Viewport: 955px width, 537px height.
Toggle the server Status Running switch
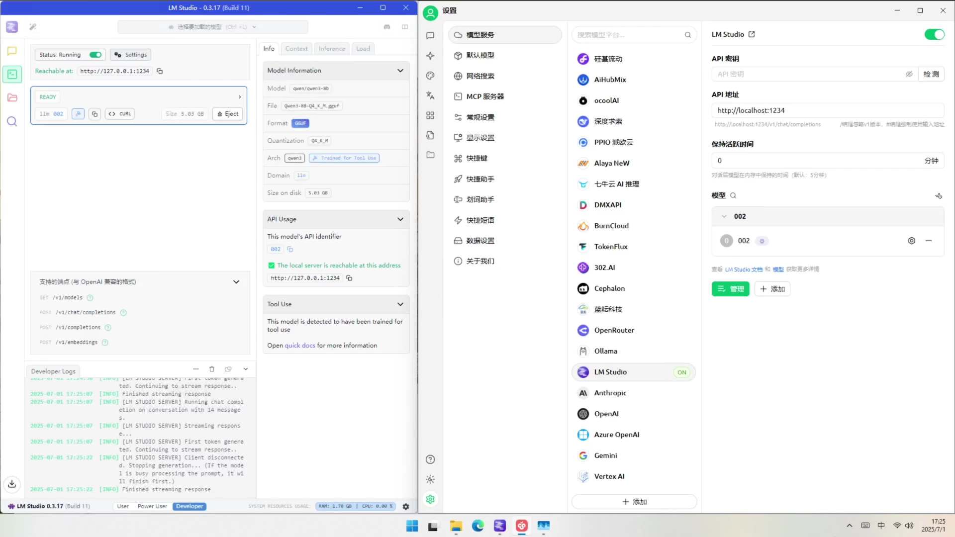(x=95, y=55)
